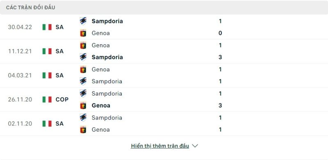The image size is (328, 160).
Task: Click Italy flag beside 11.12.21 match
Action: tap(47, 51)
